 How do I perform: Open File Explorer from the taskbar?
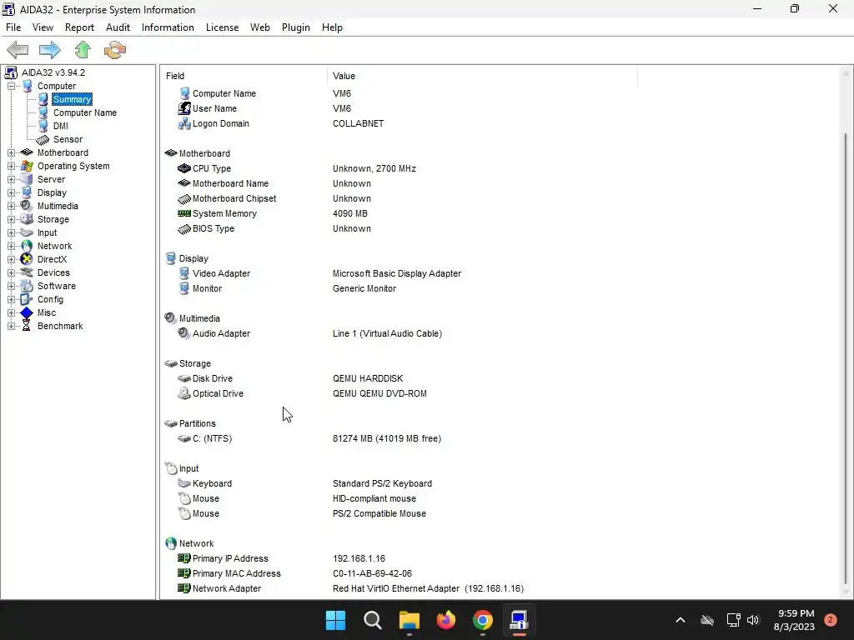[x=409, y=620]
